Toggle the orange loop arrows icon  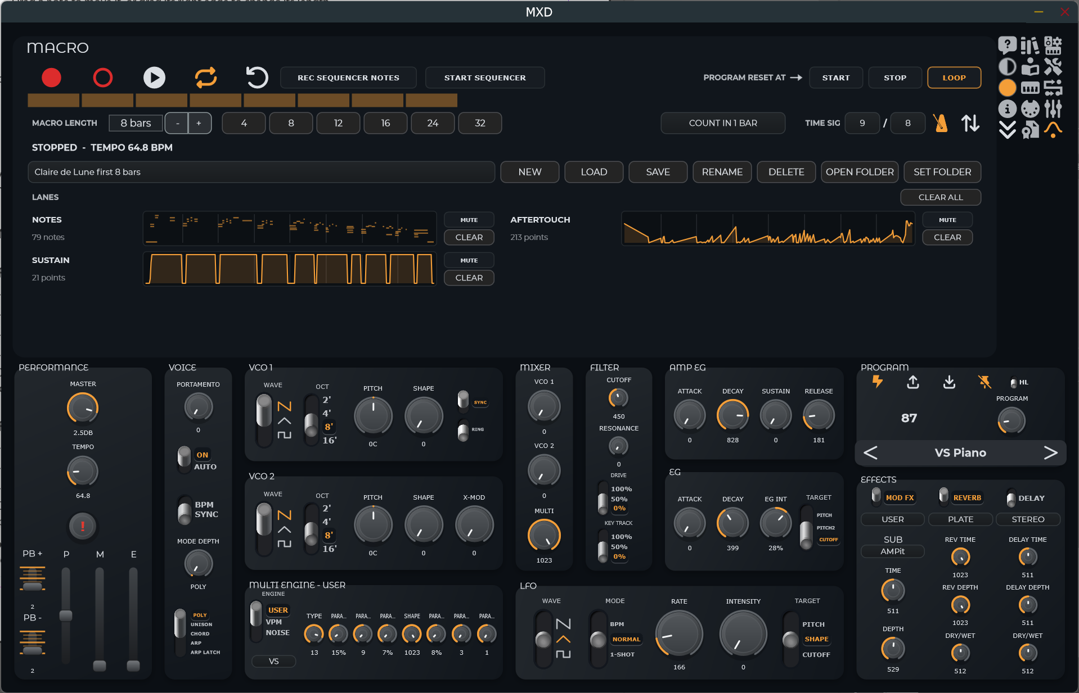206,78
